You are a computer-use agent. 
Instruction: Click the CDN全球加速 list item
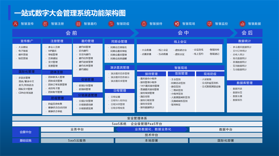click(26, 93)
